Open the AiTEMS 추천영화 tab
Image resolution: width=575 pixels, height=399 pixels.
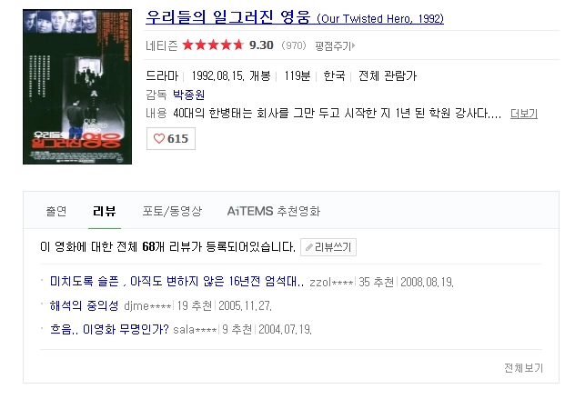[x=274, y=211]
